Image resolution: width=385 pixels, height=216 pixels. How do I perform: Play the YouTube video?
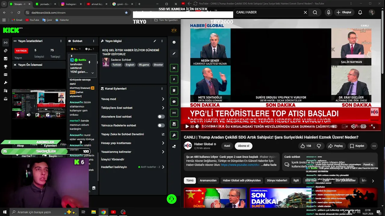pos(187,127)
